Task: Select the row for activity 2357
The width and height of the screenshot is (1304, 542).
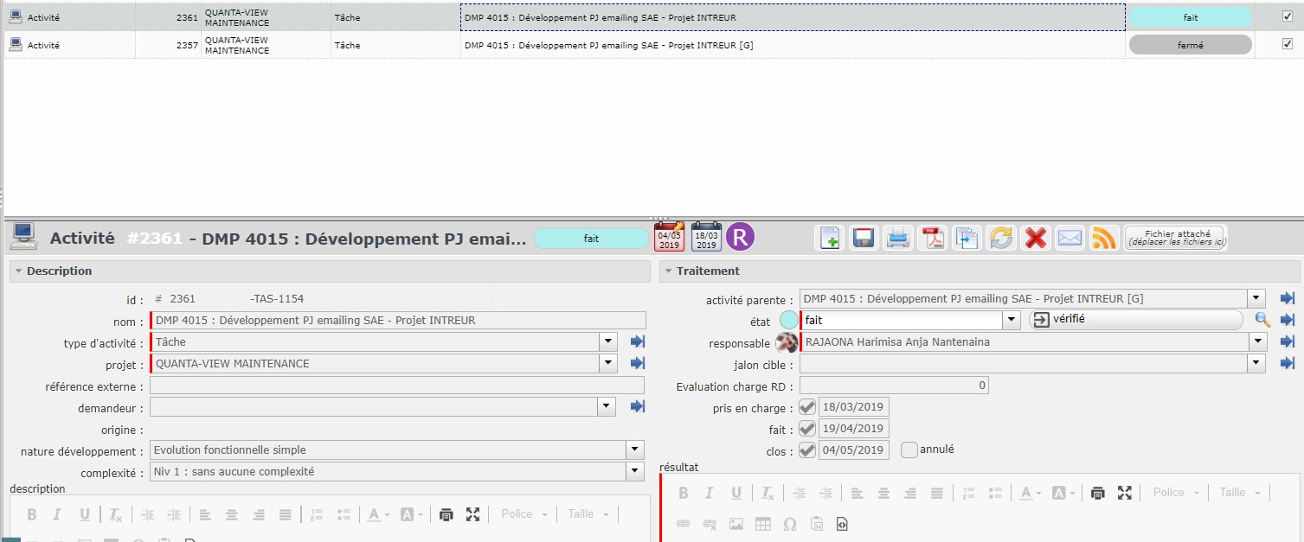Action: point(652,45)
